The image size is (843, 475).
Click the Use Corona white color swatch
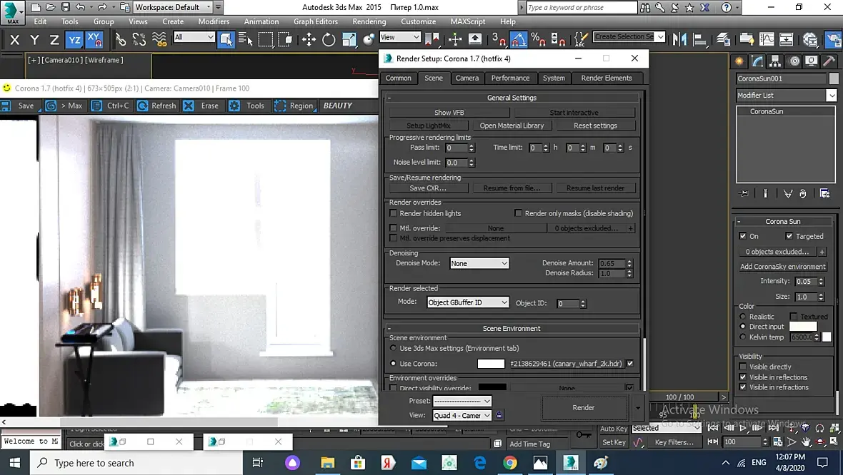click(491, 363)
